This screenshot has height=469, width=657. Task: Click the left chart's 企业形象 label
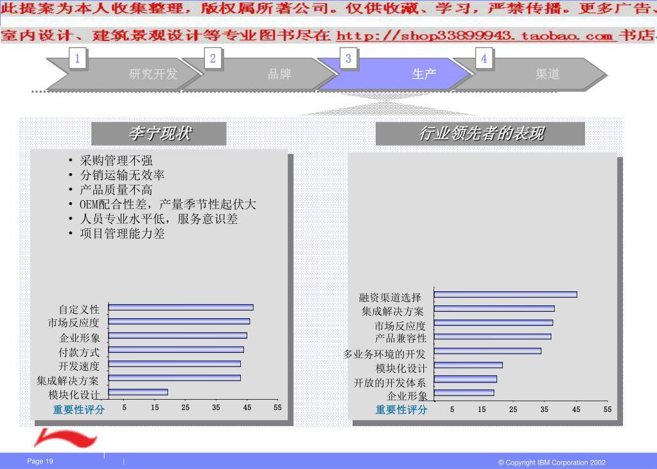80,338
